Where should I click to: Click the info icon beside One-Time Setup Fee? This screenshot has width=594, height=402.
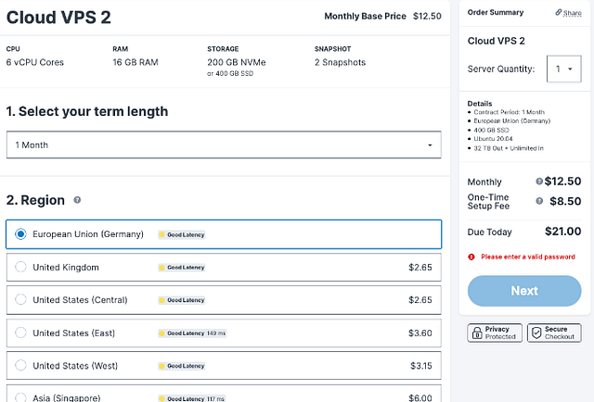pyautogui.click(x=539, y=201)
